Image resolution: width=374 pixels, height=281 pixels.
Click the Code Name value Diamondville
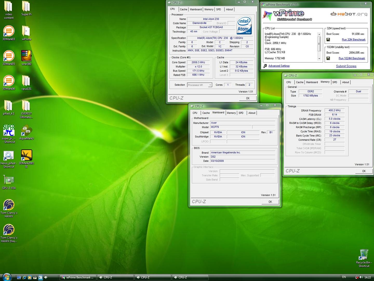coord(199,23)
